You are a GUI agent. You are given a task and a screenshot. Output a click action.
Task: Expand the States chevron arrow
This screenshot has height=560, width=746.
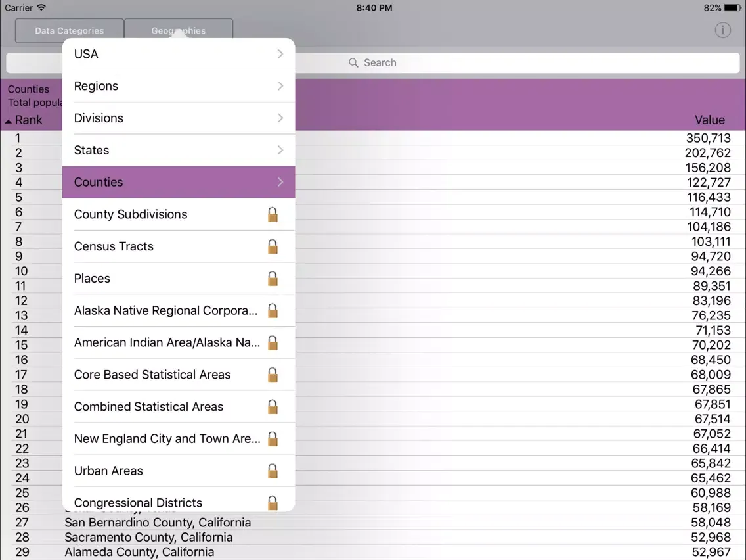(x=280, y=151)
